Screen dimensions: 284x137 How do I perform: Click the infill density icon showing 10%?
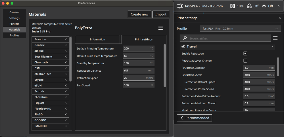[x=233, y=6]
